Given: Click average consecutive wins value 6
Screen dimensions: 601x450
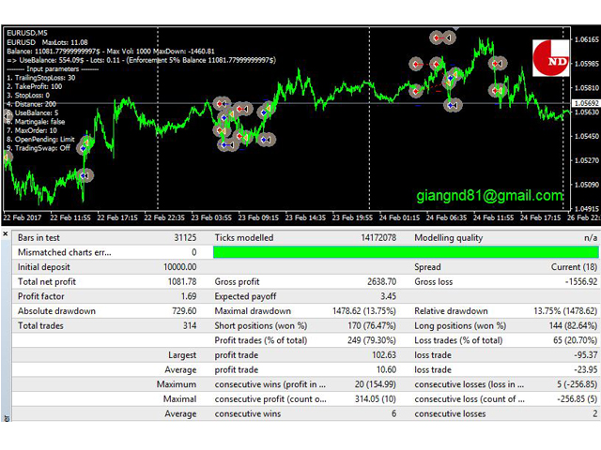Looking at the screenshot, I should pos(393,413).
